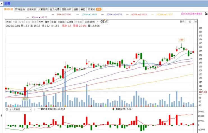Toggle the 融資 overlay button
Screen dimensions: 208x133
point(34,21)
